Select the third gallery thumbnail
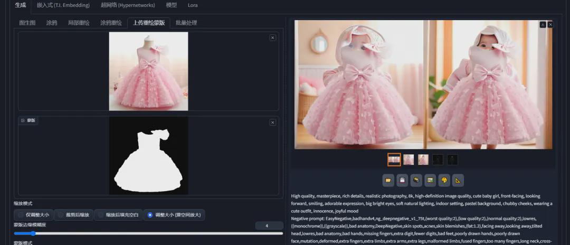Screen dimensions: 570x245 pyautogui.click(x=423, y=159)
